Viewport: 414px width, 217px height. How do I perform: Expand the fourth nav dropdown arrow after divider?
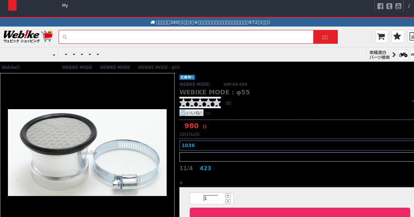[90, 54]
